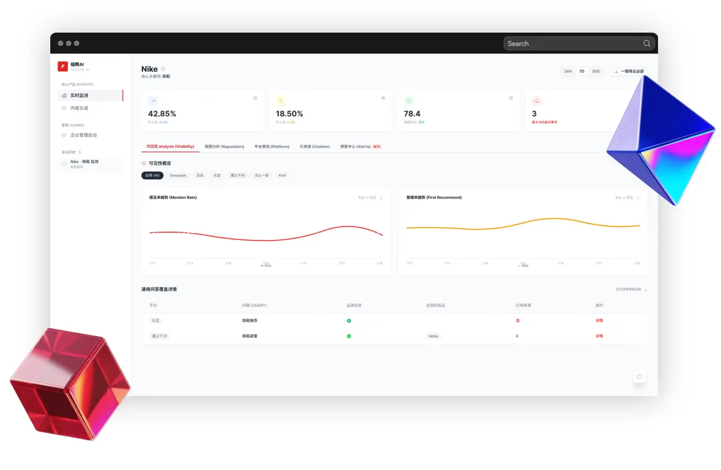This screenshot has width=721, height=470.
Task: Click the edit icon beside 内容生成
Action: click(64, 108)
